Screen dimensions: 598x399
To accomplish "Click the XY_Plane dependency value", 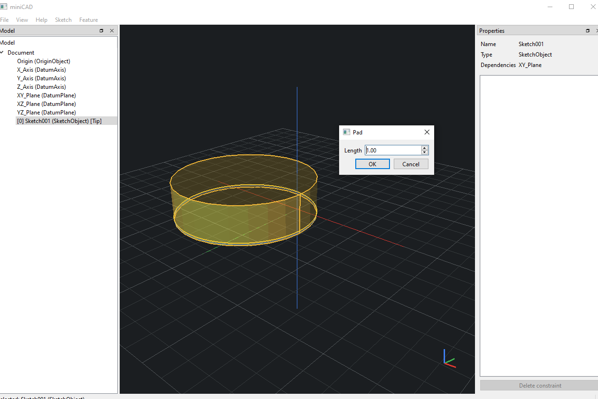I will point(530,65).
